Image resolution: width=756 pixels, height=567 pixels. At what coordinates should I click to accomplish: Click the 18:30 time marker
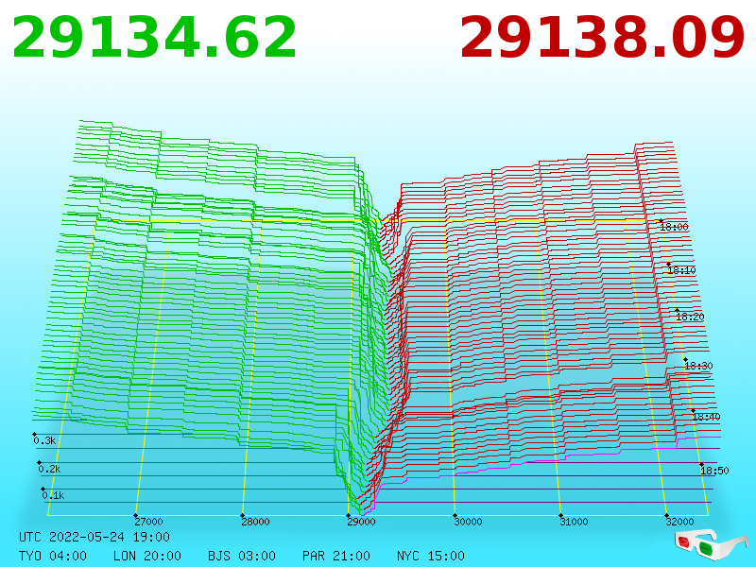coord(698,366)
